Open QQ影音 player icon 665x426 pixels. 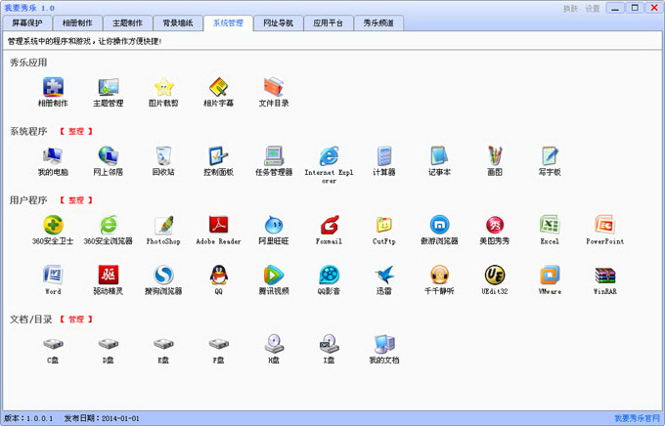click(329, 276)
